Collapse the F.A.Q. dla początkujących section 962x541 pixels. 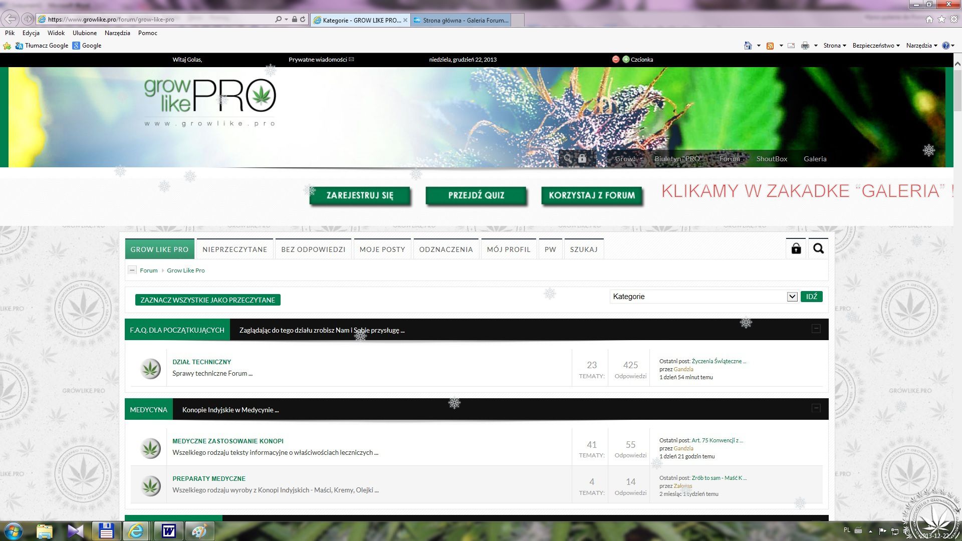pos(816,329)
